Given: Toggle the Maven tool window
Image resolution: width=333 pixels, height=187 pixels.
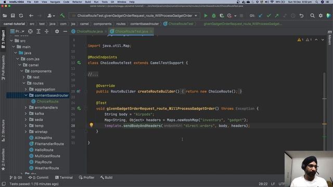Looking at the screenshot, I should point(329,38).
